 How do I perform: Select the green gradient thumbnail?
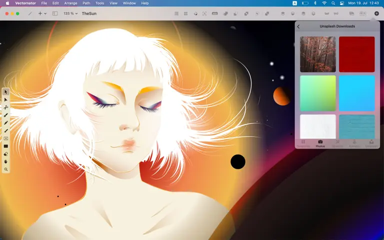[318, 93]
